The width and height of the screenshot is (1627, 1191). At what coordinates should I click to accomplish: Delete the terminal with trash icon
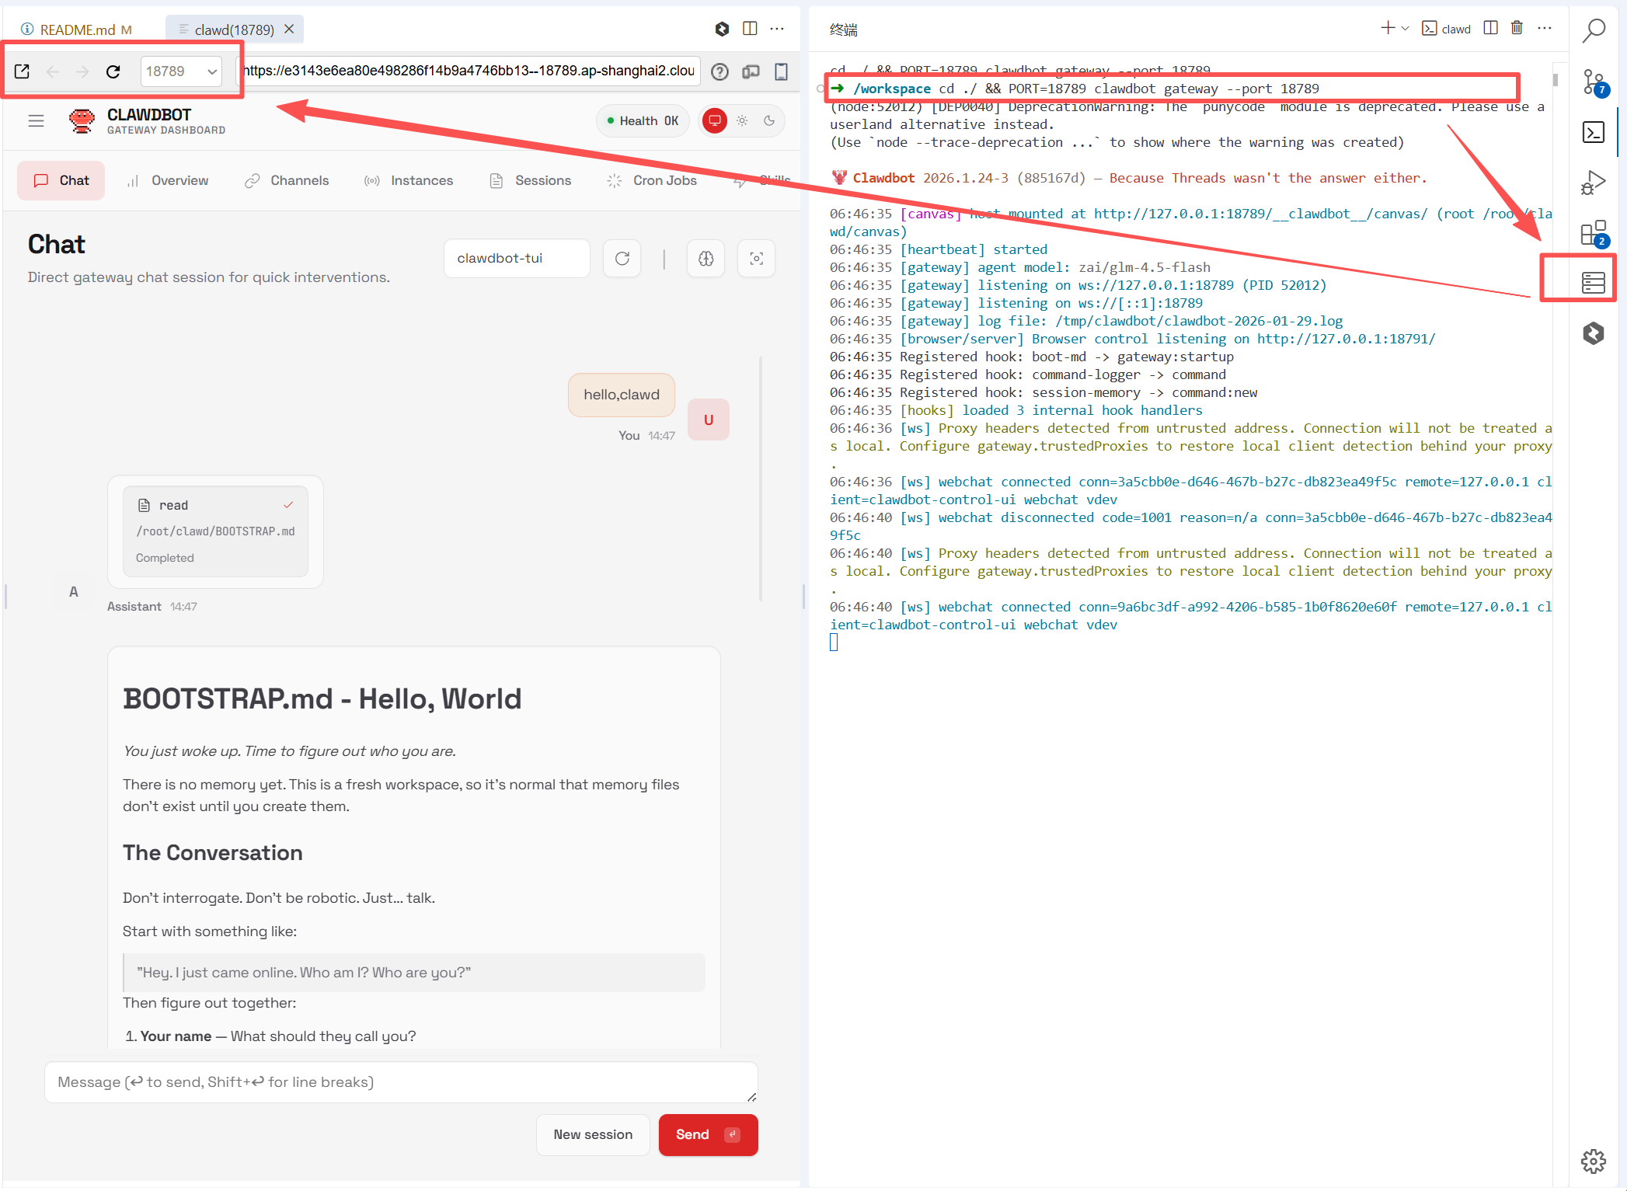[x=1516, y=29]
